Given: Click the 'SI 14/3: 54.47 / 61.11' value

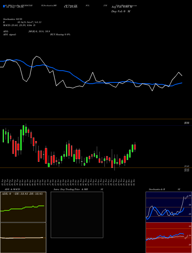Looking at the screenshot, I should (x=30, y=22).
